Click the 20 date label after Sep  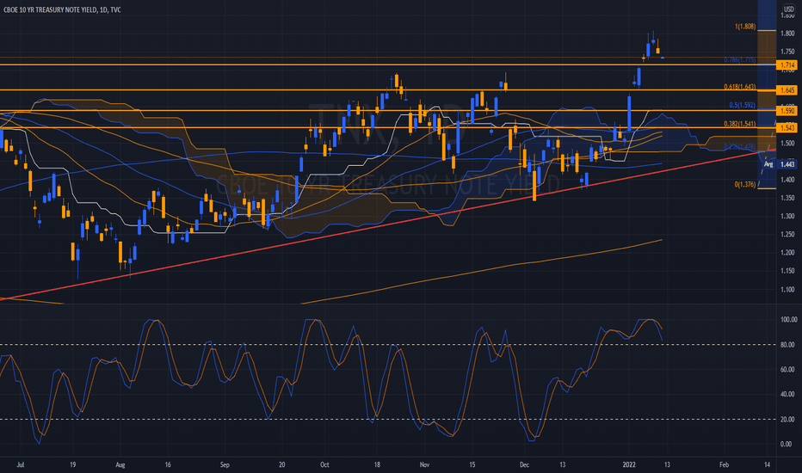pos(282,464)
